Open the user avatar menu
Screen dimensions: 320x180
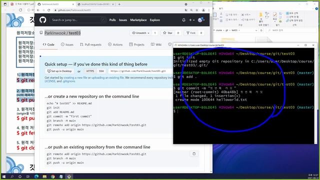(201, 20)
